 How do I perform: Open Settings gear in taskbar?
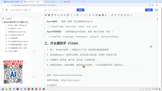40,89
